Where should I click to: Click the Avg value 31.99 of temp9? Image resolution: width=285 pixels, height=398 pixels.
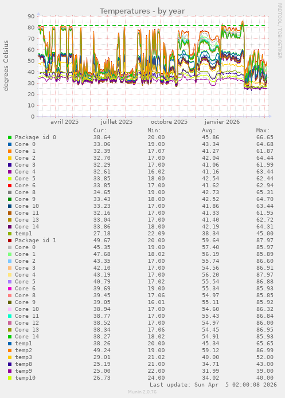(210, 371)
